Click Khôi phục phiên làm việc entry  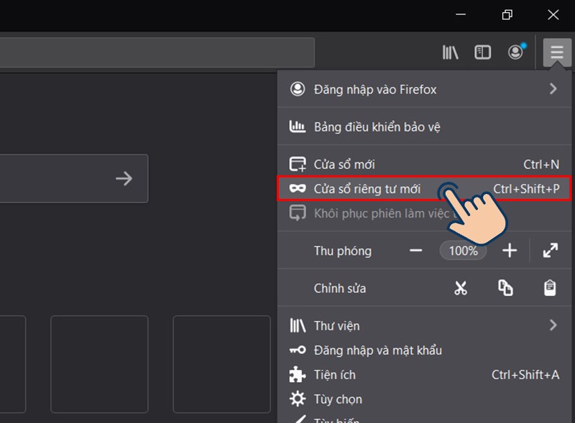point(424,213)
